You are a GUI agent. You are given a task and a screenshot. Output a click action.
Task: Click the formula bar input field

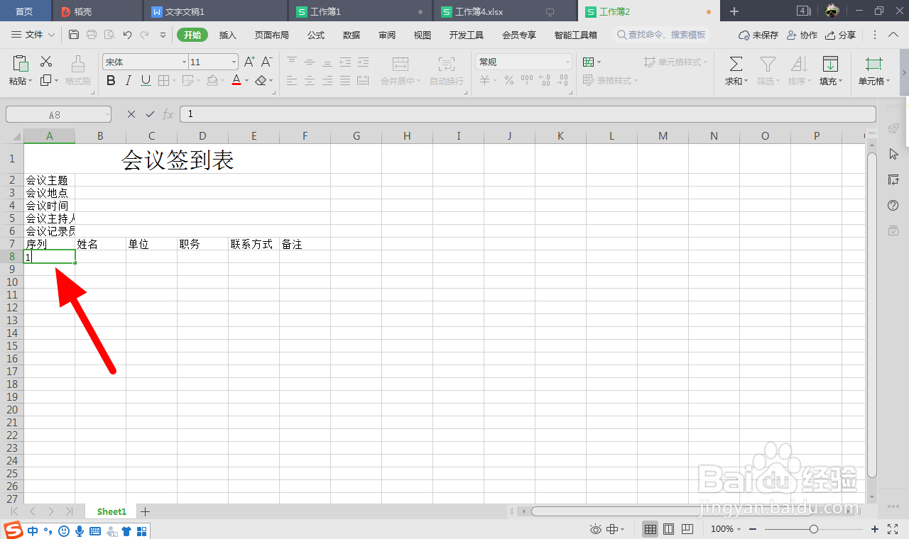click(x=528, y=114)
